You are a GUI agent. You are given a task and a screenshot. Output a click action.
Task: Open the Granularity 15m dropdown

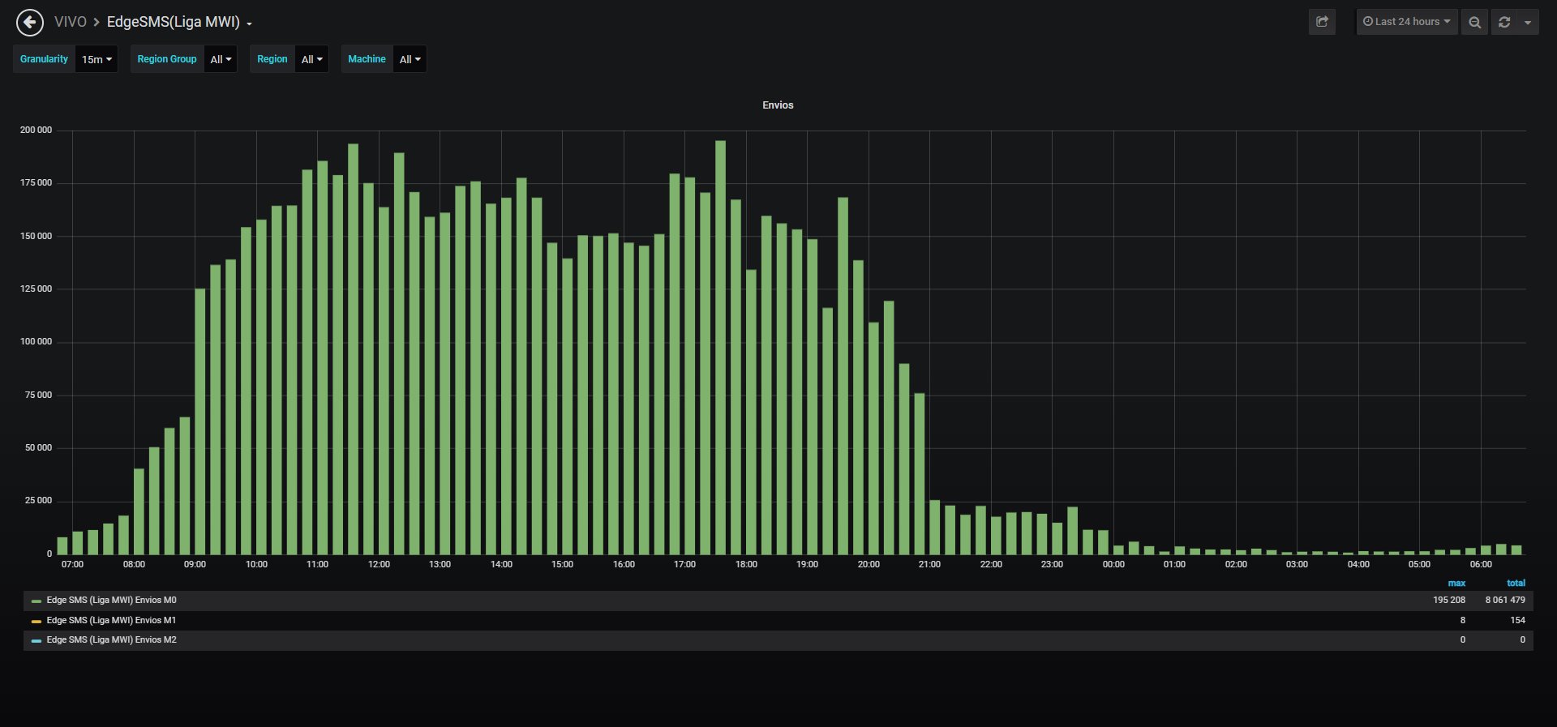[97, 59]
